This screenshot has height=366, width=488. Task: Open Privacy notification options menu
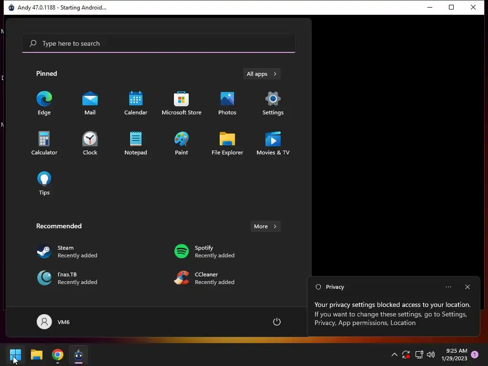click(448, 287)
